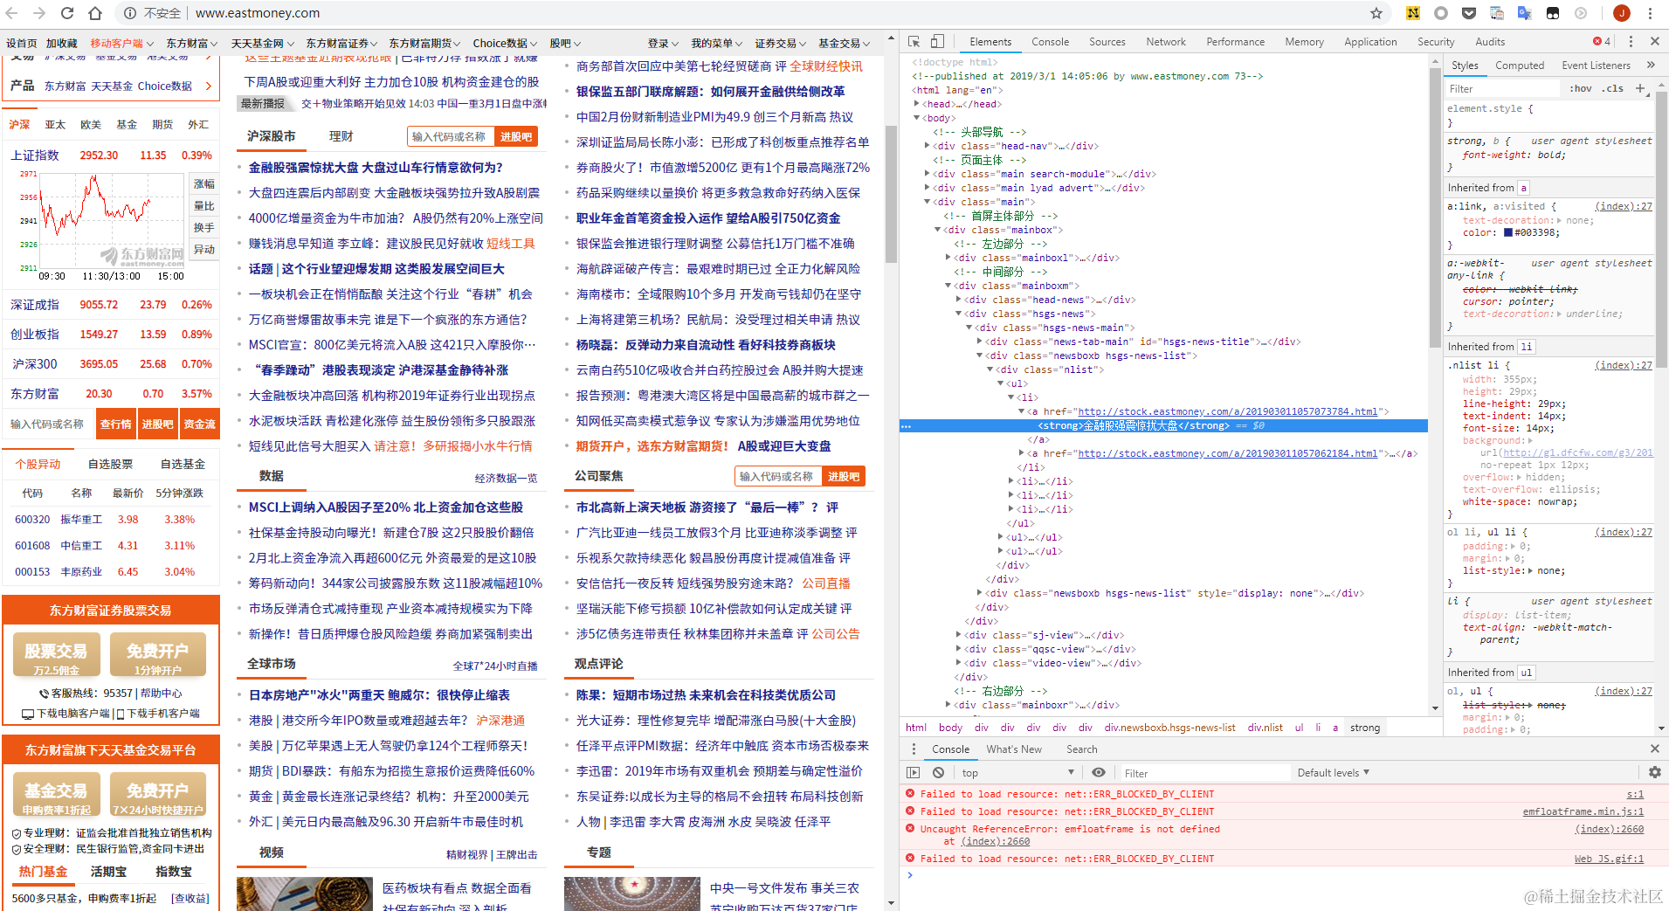Clear the console messages

pos(938,773)
